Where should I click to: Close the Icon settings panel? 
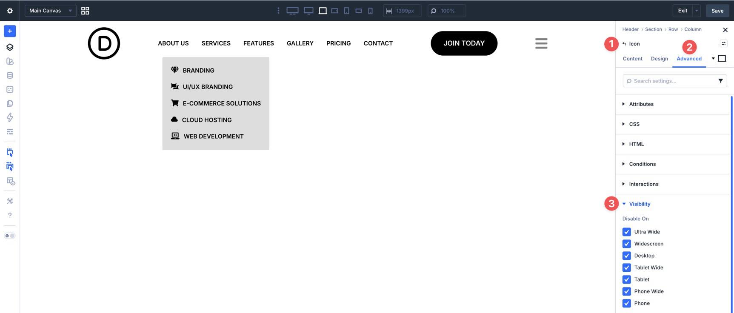(x=725, y=30)
